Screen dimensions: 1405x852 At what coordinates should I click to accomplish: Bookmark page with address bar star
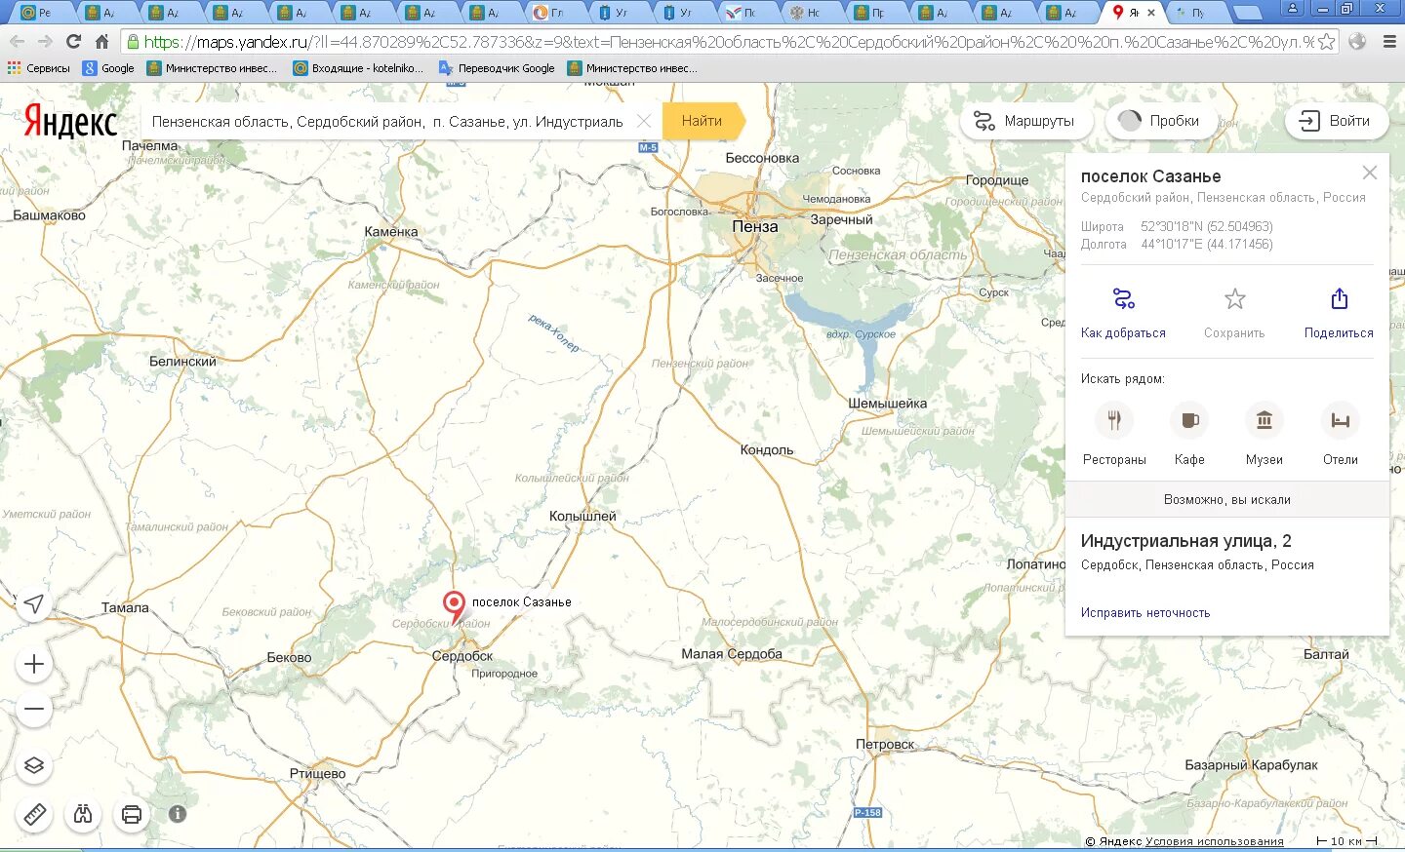tap(1326, 42)
